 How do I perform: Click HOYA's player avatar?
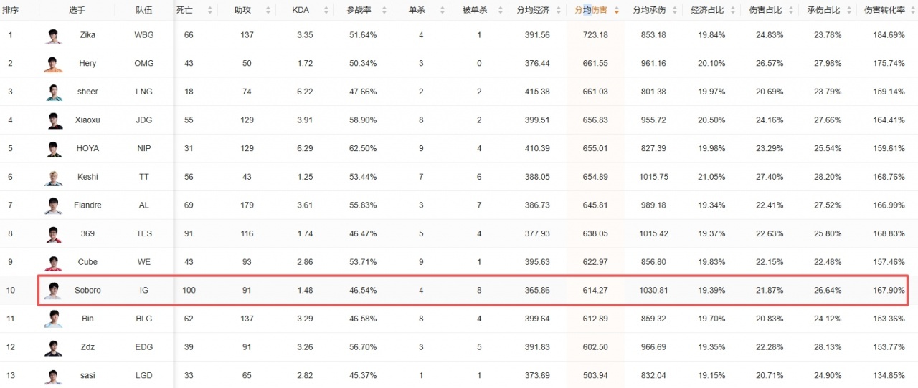(53, 149)
